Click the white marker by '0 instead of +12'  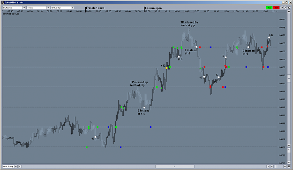(x=144, y=108)
